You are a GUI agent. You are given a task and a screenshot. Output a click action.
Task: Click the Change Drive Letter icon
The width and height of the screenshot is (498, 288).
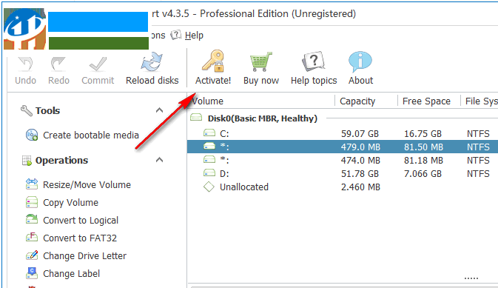click(x=32, y=255)
